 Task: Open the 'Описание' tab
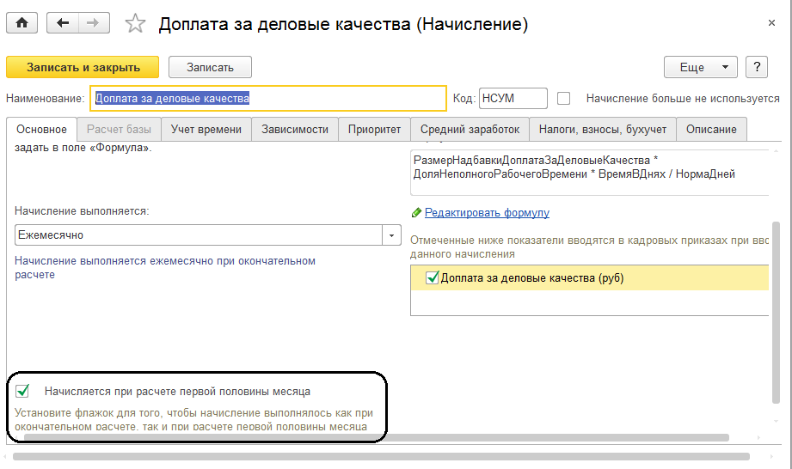(x=711, y=130)
